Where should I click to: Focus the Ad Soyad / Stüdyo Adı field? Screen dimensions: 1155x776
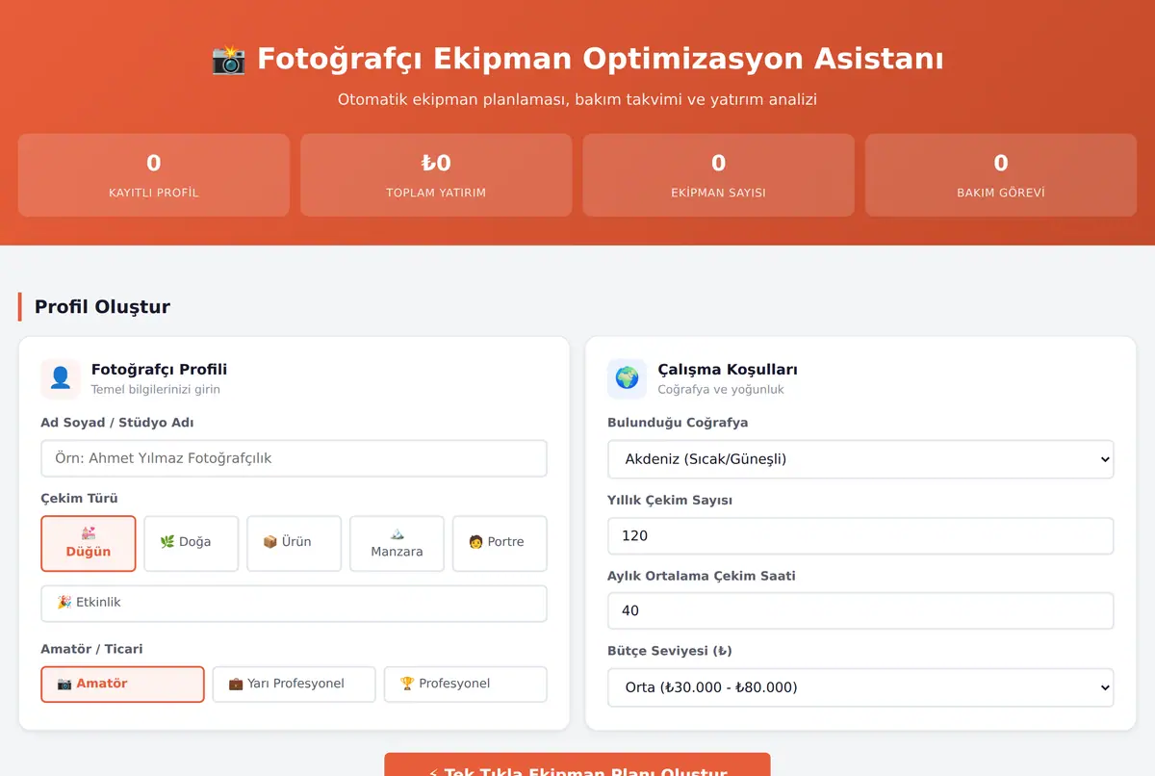(294, 458)
